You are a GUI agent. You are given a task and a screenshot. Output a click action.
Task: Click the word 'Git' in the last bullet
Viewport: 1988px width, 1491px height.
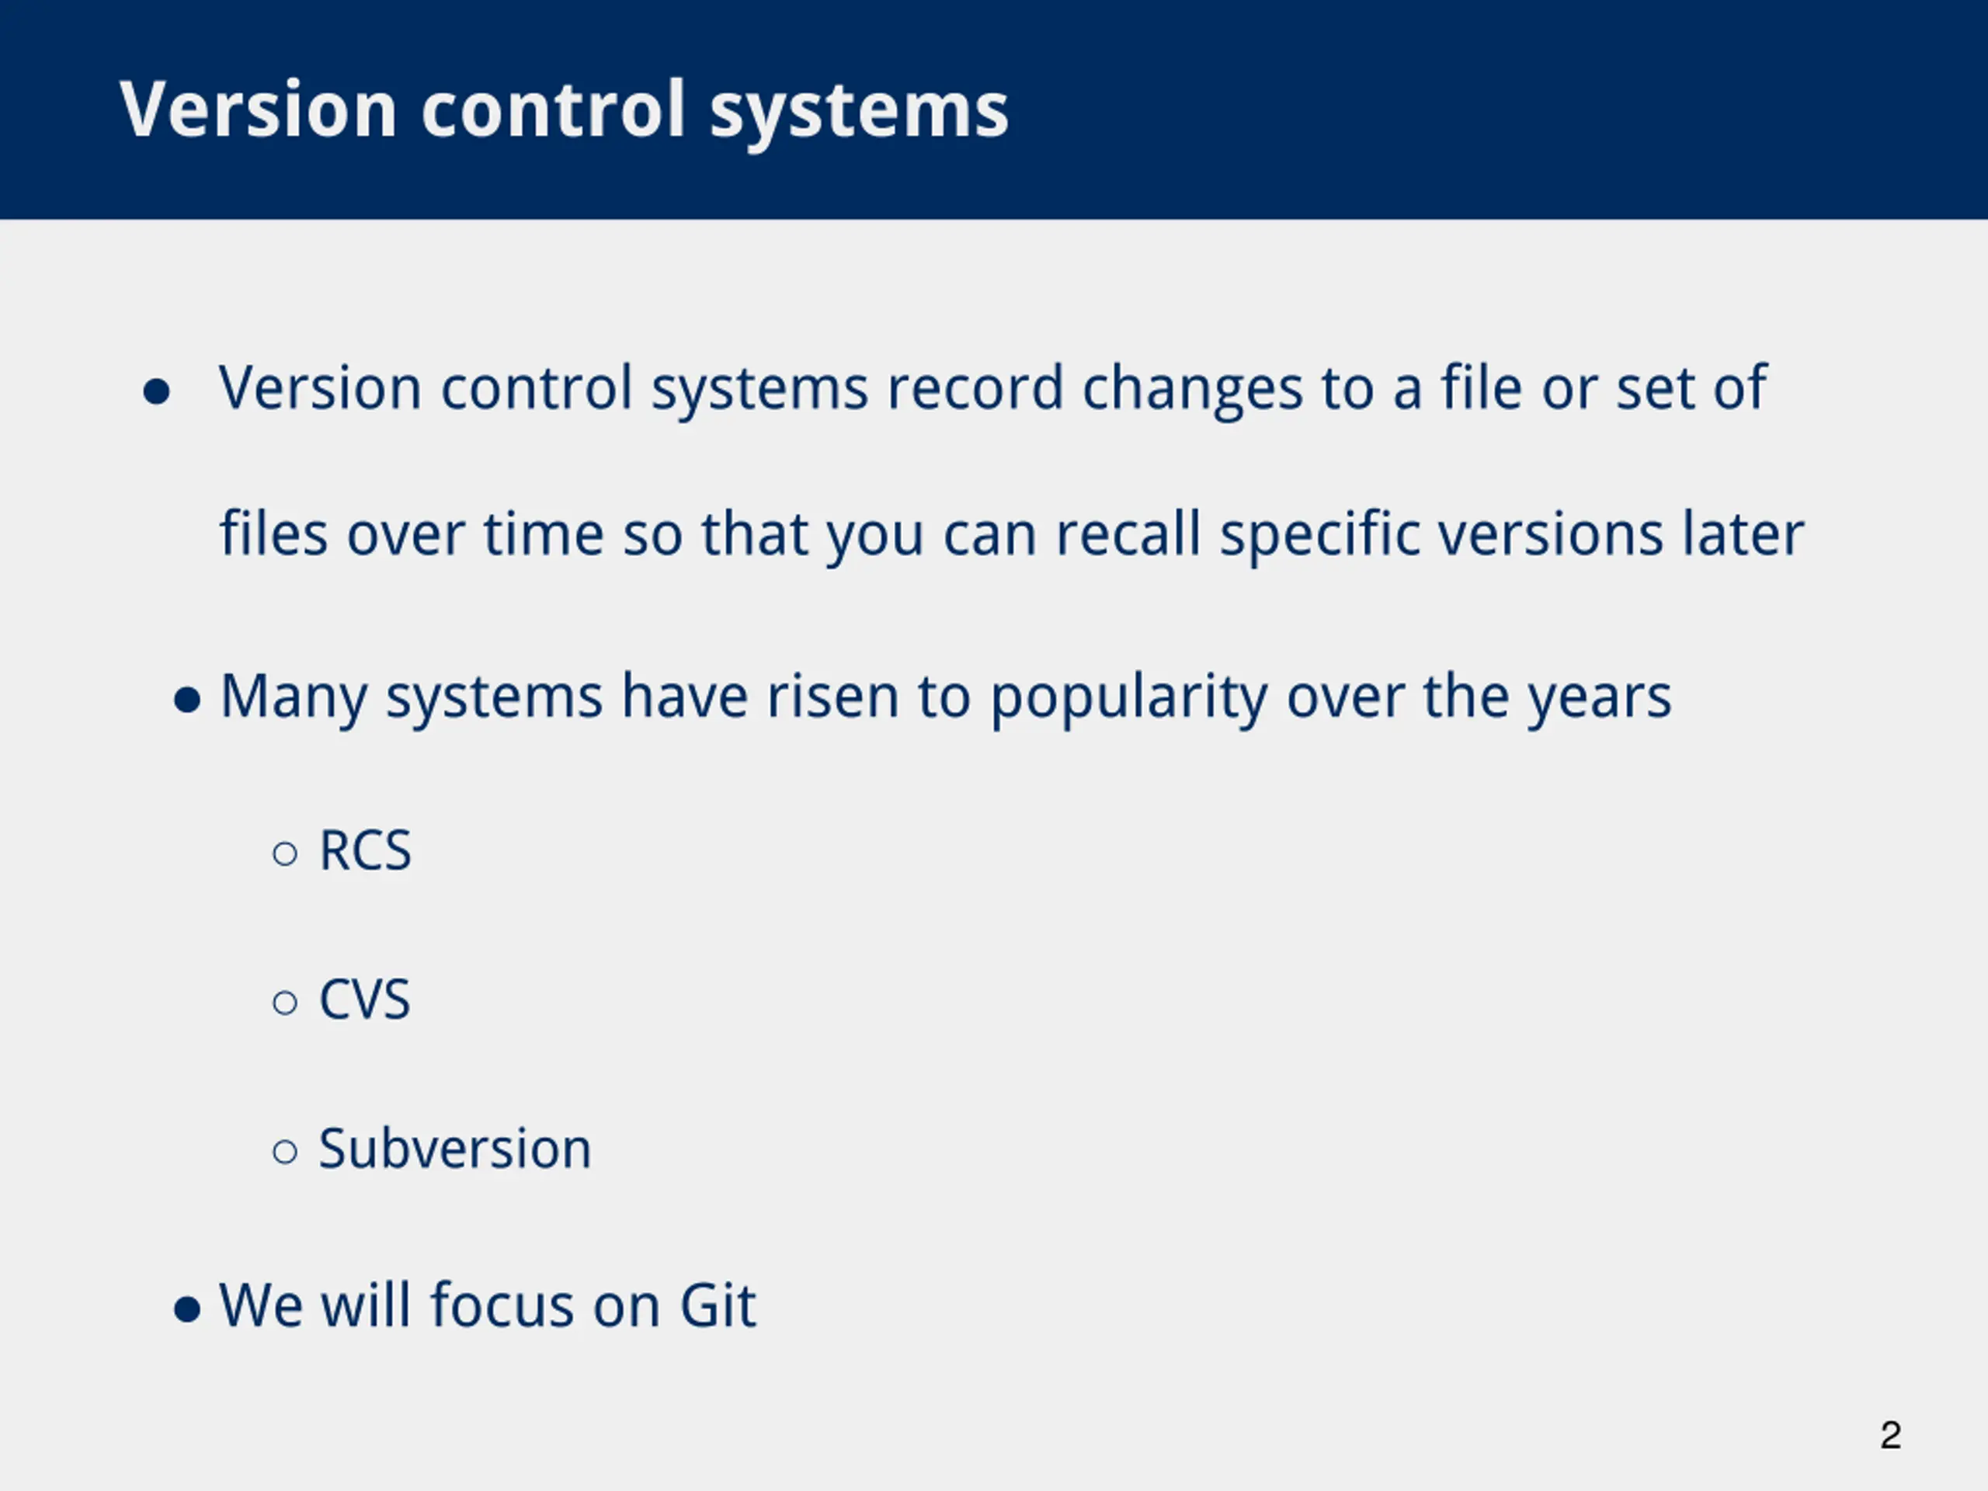(718, 1305)
